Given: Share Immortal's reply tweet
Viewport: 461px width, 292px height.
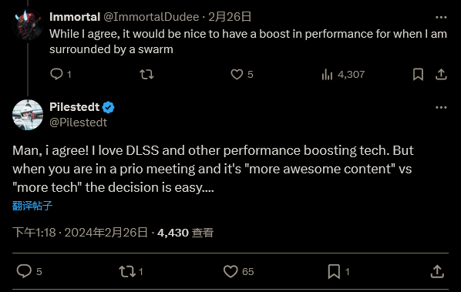Looking at the screenshot, I should (441, 74).
